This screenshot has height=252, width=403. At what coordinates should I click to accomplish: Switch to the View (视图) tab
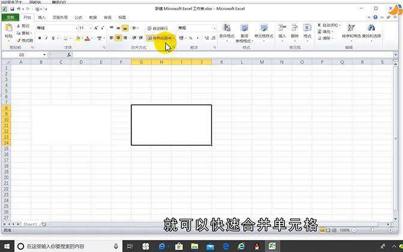(x=122, y=17)
